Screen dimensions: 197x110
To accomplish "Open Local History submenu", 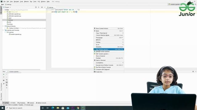I will [109, 63].
